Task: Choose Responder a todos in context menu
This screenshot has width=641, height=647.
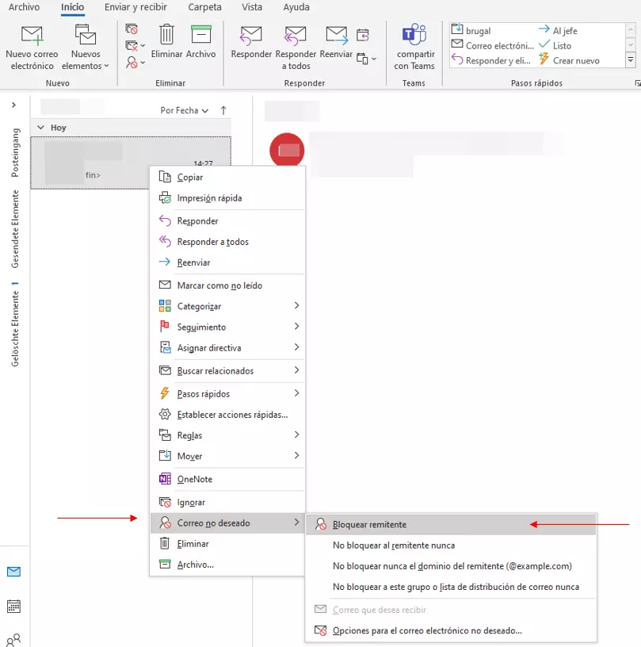Action: (227, 242)
